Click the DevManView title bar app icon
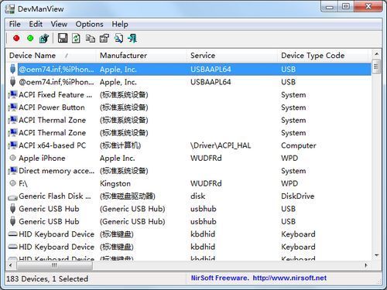The height and width of the screenshot is (290, 387). (x=10, y=9)
